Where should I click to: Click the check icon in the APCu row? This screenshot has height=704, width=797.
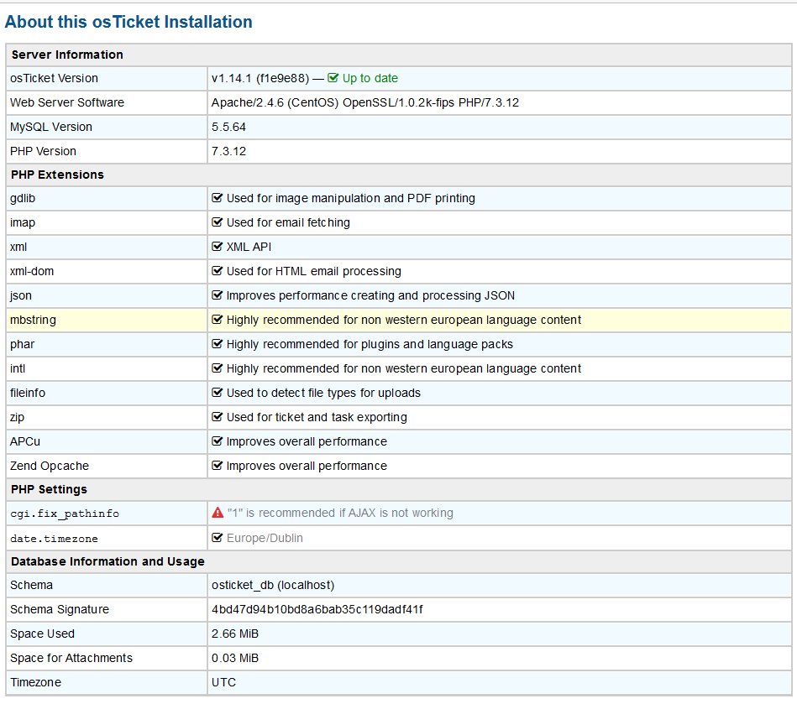[217, 441]
